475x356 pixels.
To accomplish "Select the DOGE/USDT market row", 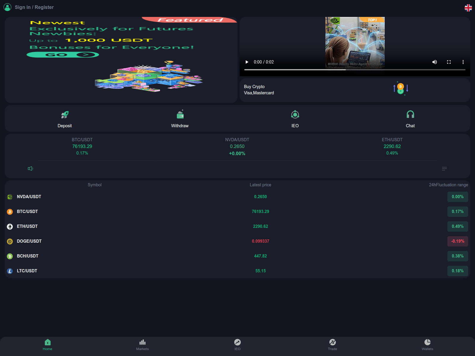I will click(x=29, y=241).
